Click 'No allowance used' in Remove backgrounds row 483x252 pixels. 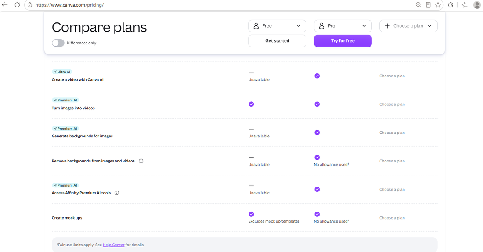click(332, 165)
